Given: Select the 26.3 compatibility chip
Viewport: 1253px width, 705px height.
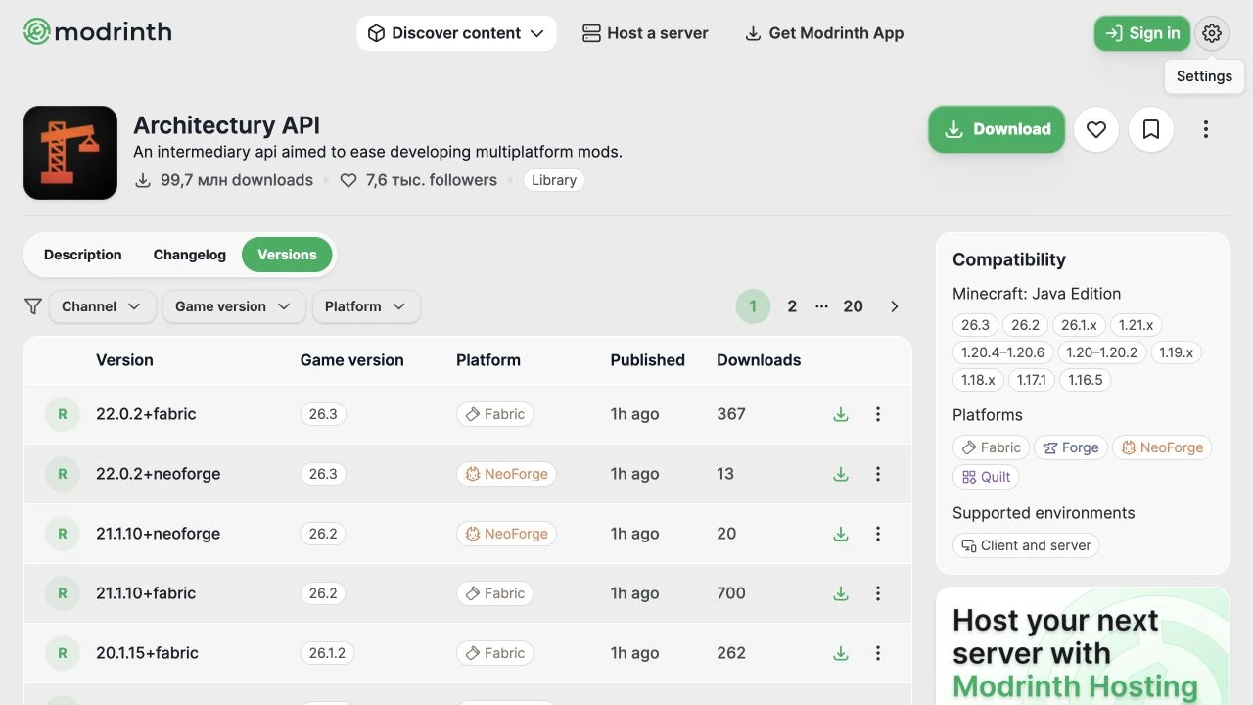Looking at the screenshot, I should [x=975, y=325].
